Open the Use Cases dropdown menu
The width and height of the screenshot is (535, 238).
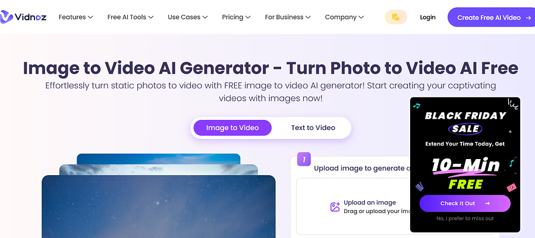point(188,17)
